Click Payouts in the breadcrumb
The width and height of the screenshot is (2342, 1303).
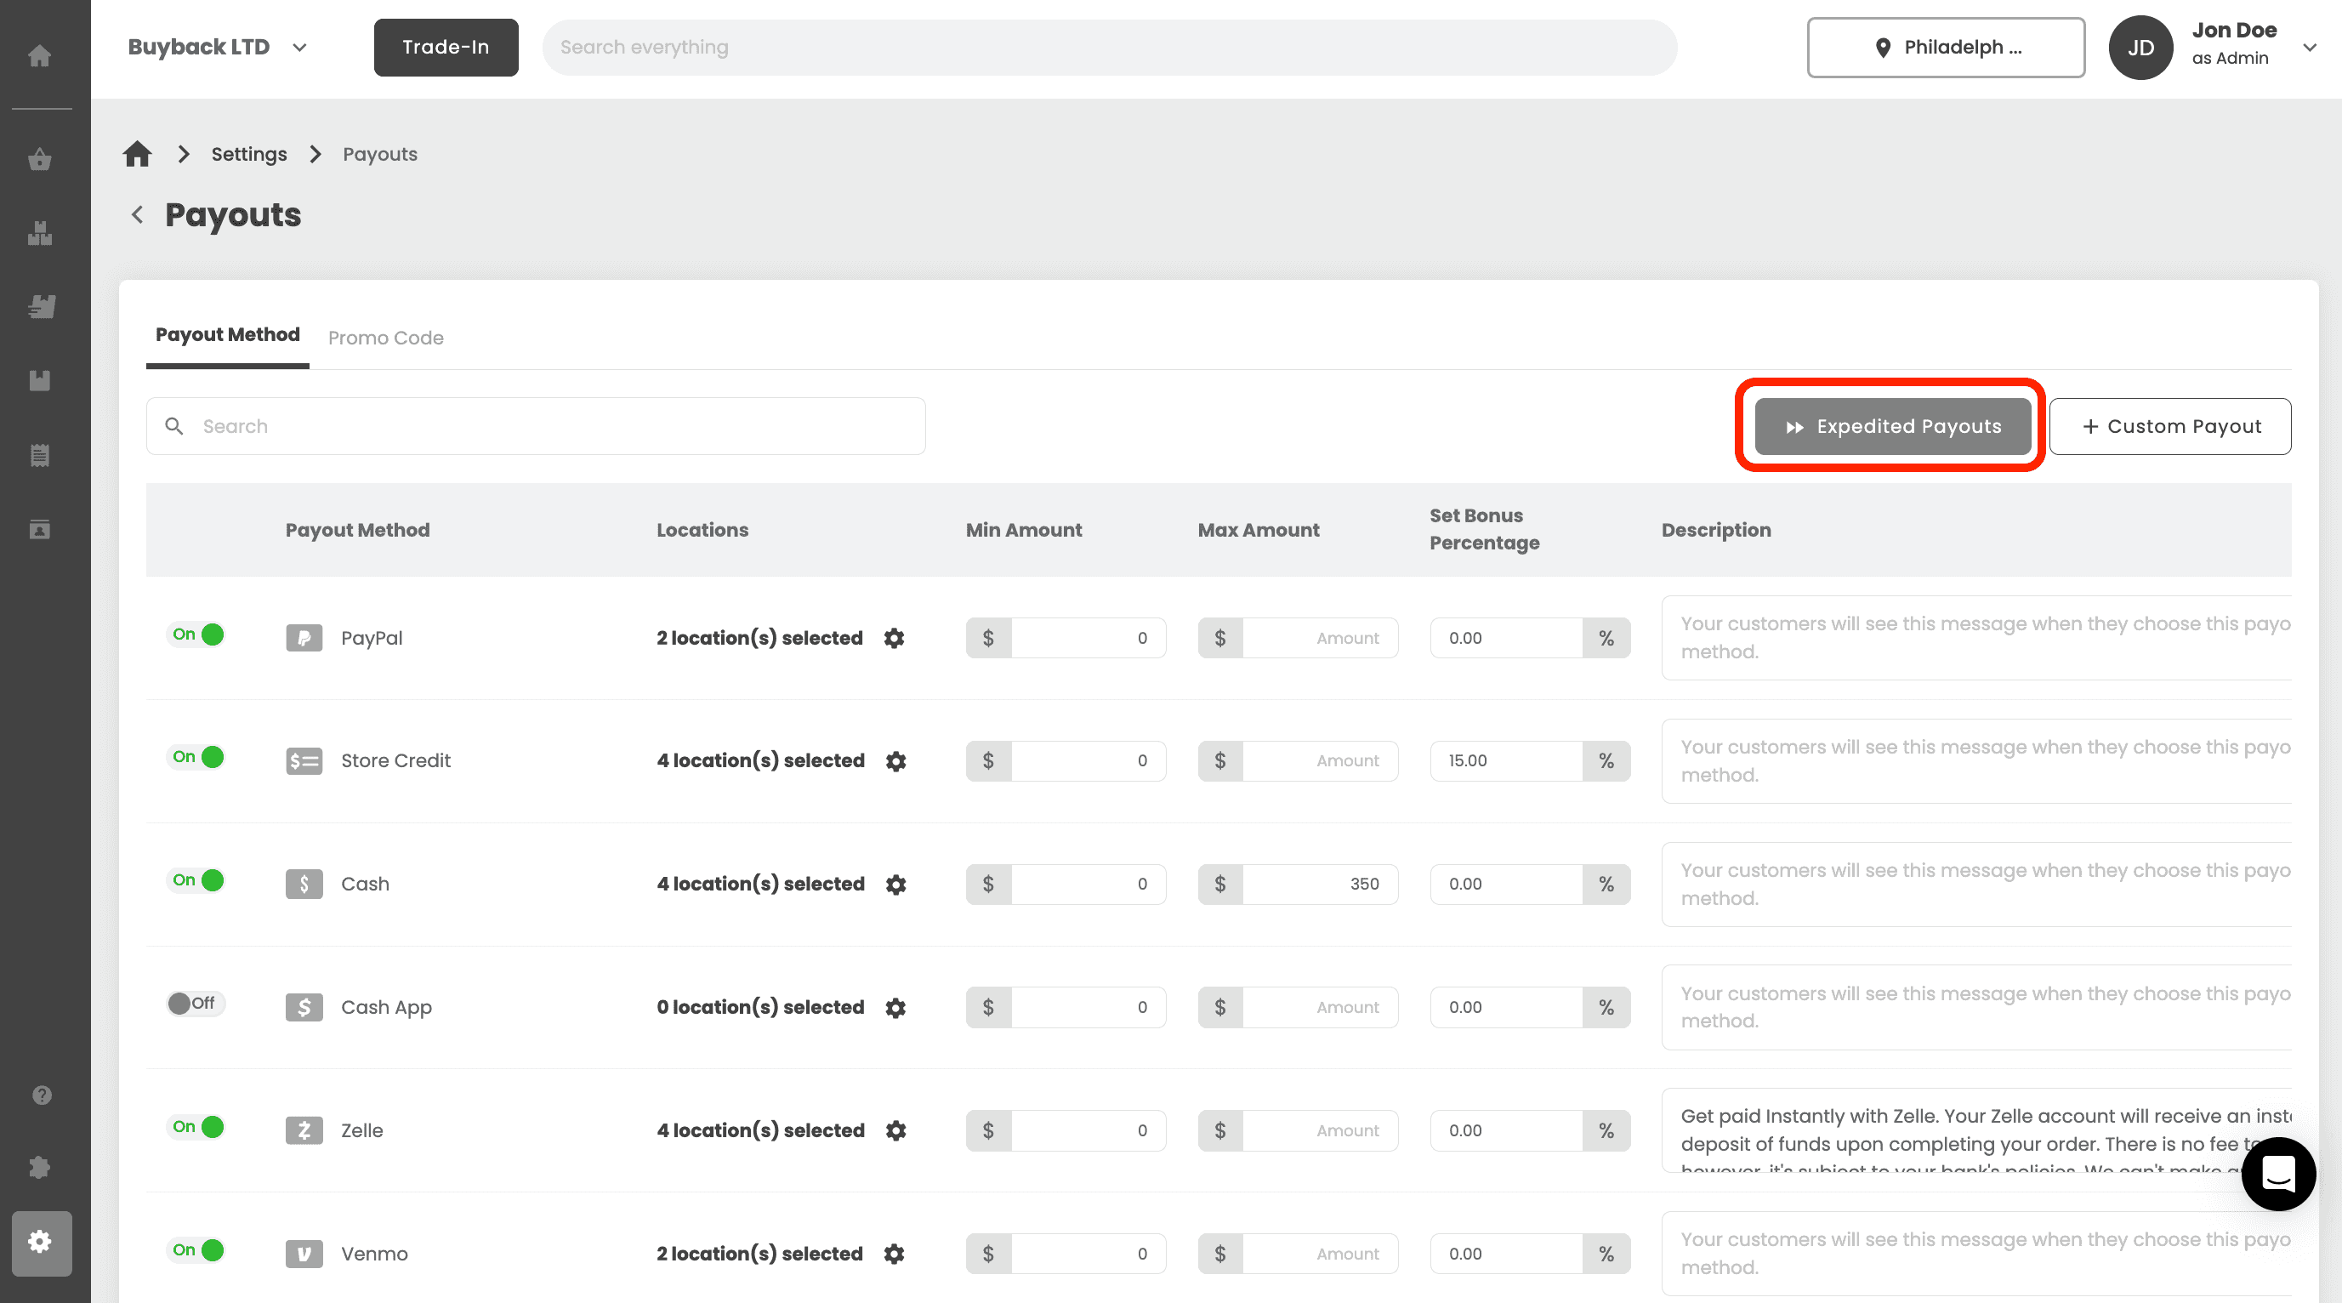(x=380, y=154)
